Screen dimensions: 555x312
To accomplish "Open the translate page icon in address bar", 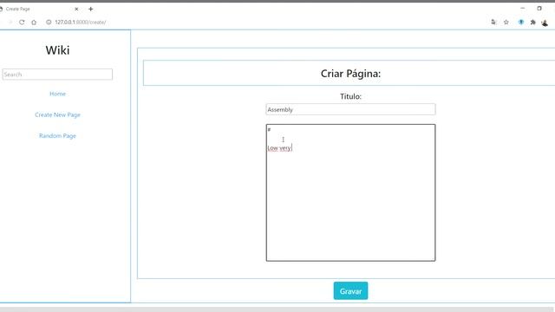I will [x=493, y=22].
